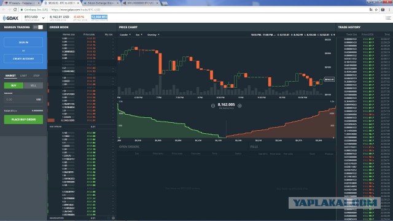Click the current price label on chart
The width and height of the screenshot is (393, 221).
point(329,79)
